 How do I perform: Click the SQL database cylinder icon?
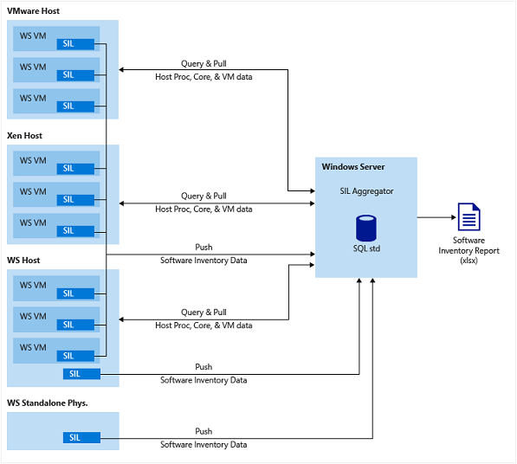[x=366, y=228]
